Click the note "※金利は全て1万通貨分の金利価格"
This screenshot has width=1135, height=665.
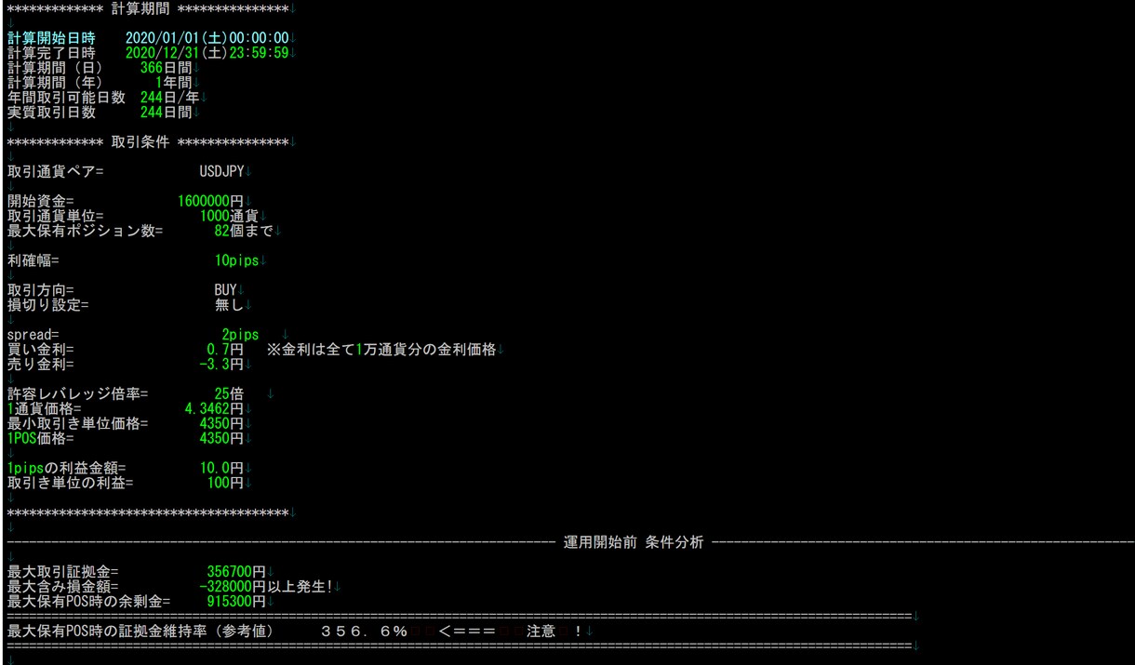pos(382,351)
